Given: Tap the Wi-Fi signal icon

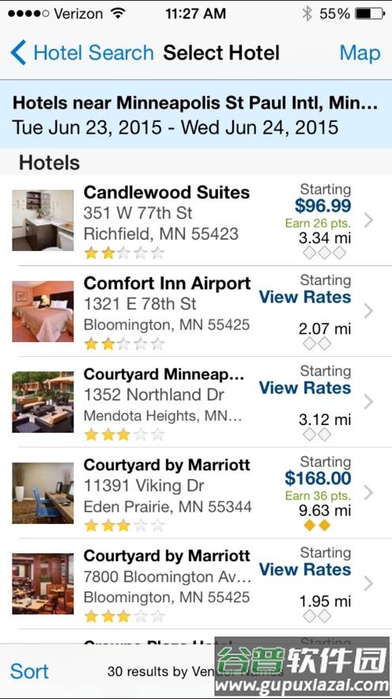Looking at the screenshot, I should click(x=119, y=13).
